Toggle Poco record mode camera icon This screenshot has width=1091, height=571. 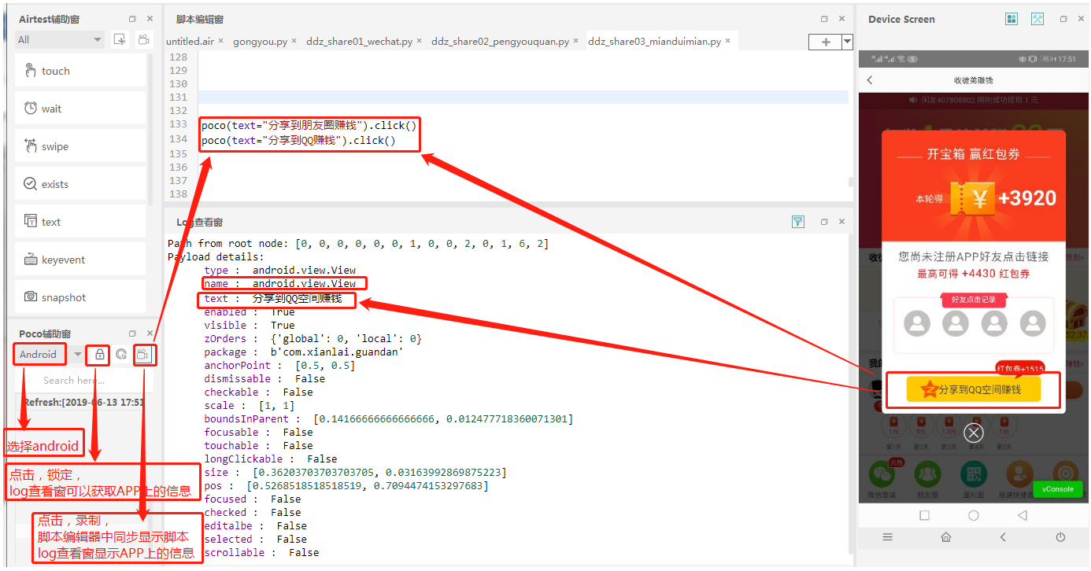[x=142, y=355]
